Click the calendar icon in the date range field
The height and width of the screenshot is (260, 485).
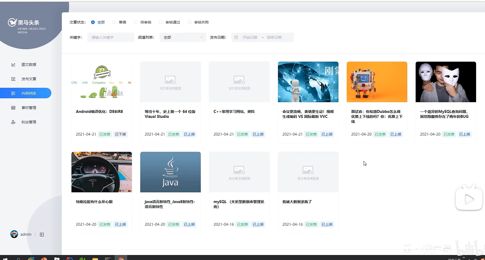click(x=236, y=37)
